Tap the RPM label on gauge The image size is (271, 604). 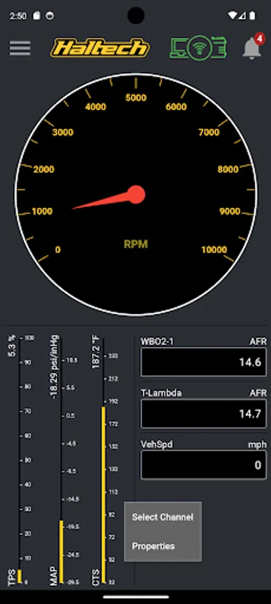point(135,244)
